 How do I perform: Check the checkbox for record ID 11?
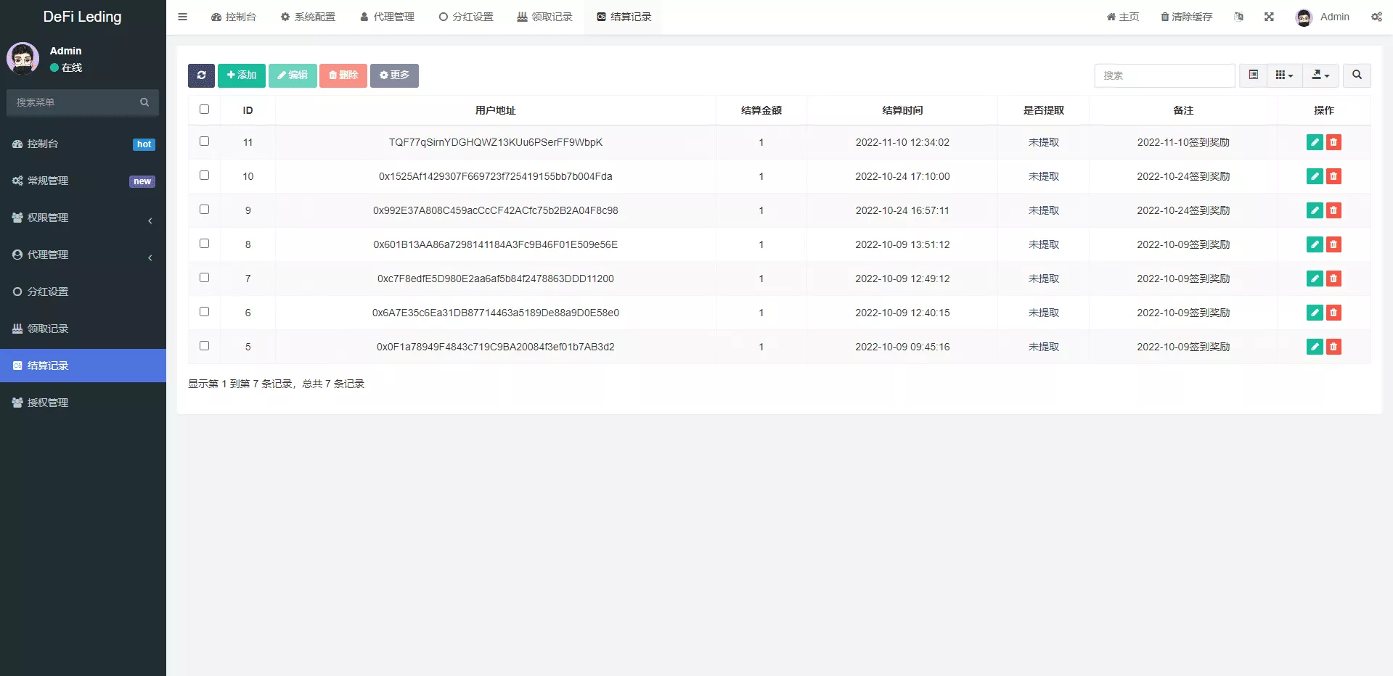tap(204, 141)
